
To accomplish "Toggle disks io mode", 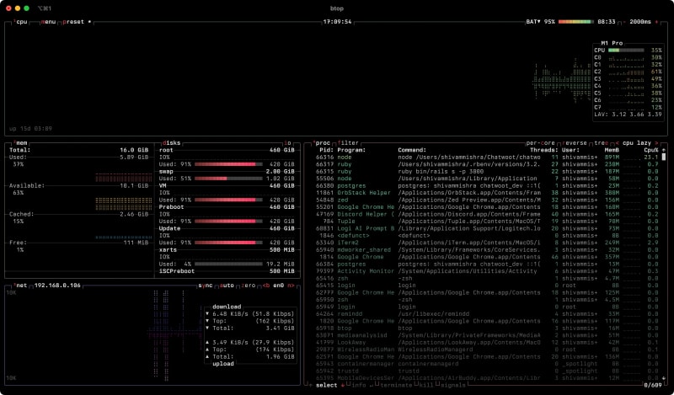I will pyautogui.click(x=288, y=143).
